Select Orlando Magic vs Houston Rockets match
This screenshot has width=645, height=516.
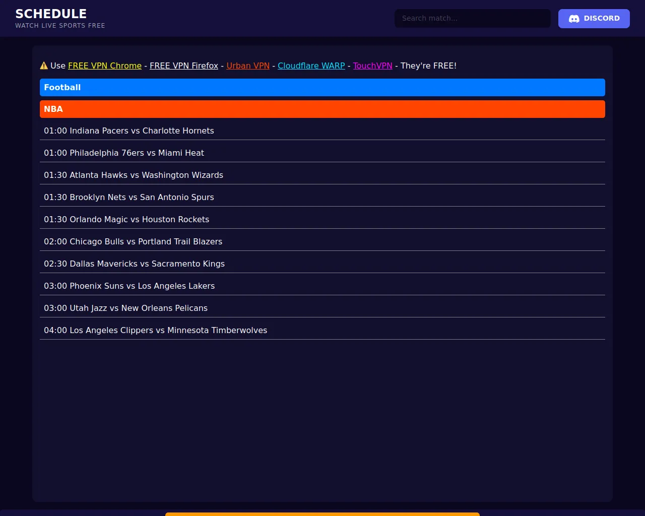click(x=322, y=219)
